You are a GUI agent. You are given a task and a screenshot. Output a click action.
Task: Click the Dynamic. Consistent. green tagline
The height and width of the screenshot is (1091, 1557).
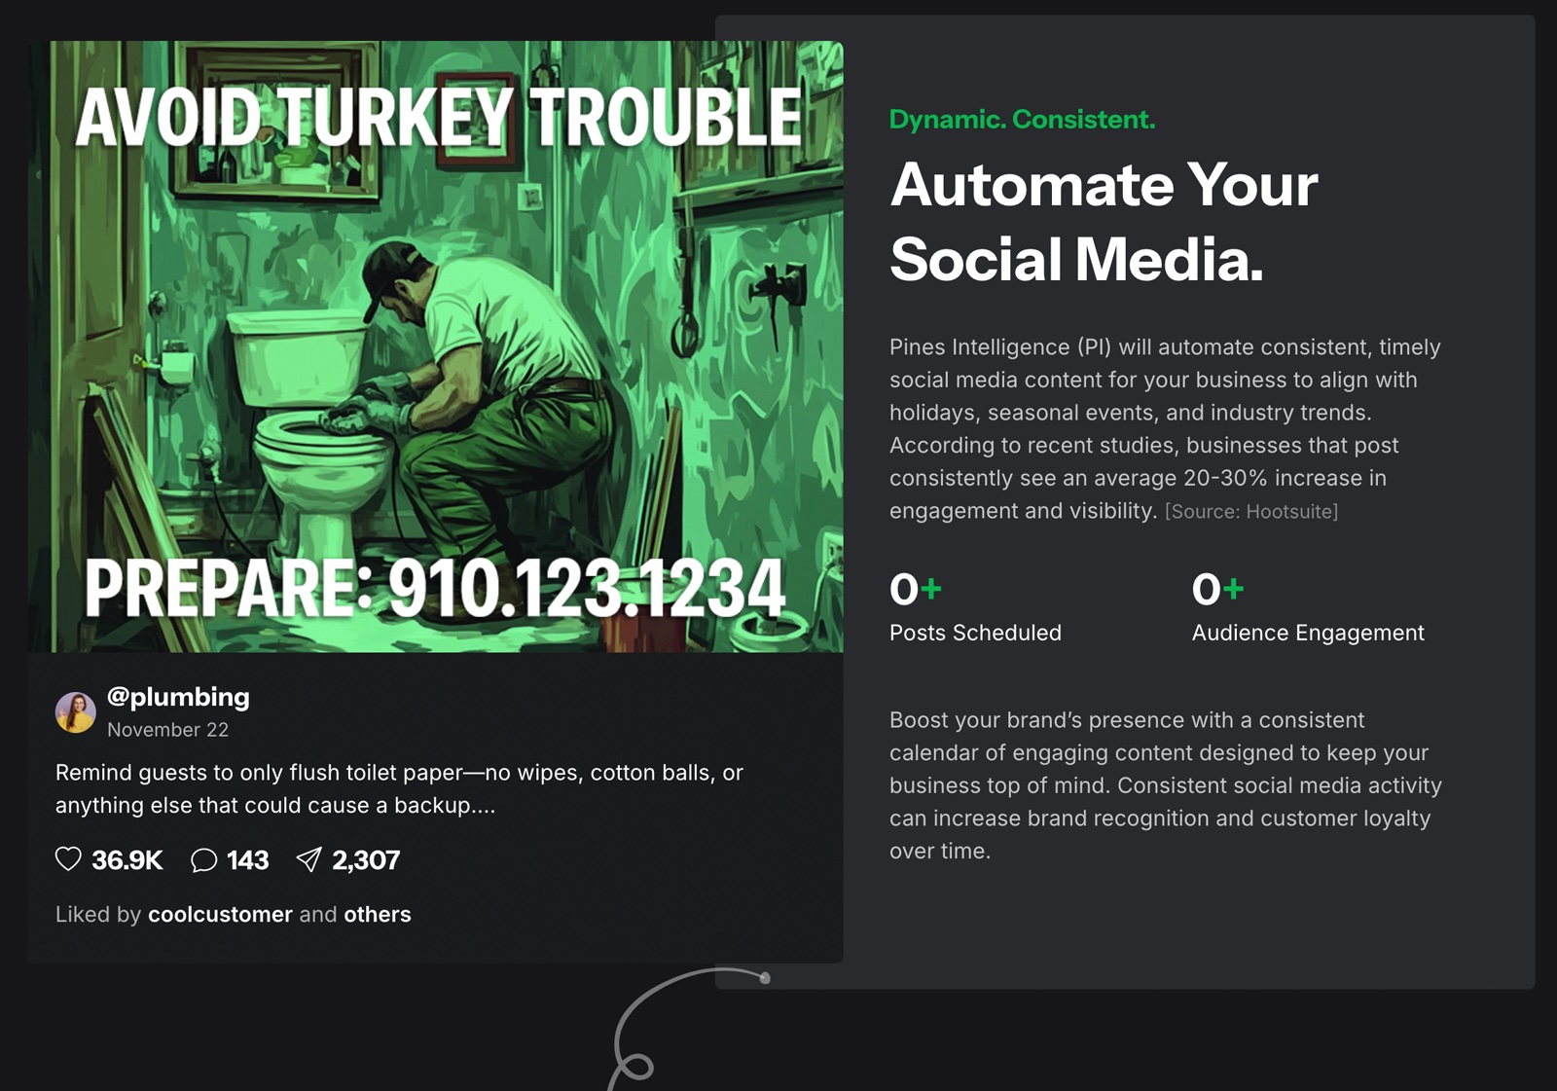(1022, 120)
